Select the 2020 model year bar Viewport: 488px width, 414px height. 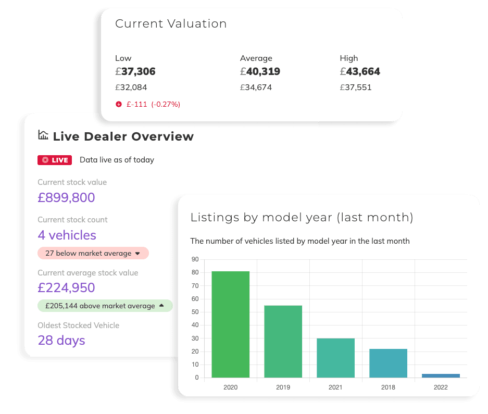tap(230, 324)
